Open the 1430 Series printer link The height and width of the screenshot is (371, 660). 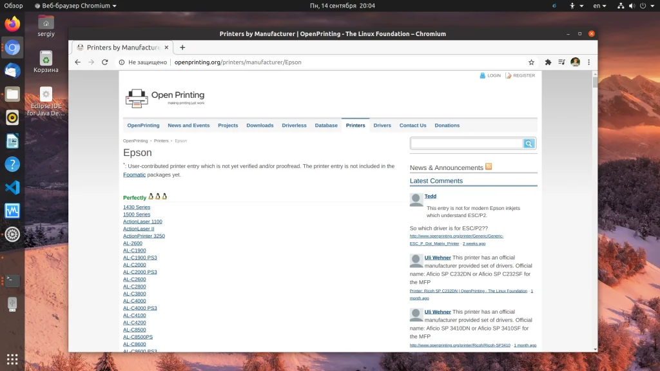coord(137,207)
